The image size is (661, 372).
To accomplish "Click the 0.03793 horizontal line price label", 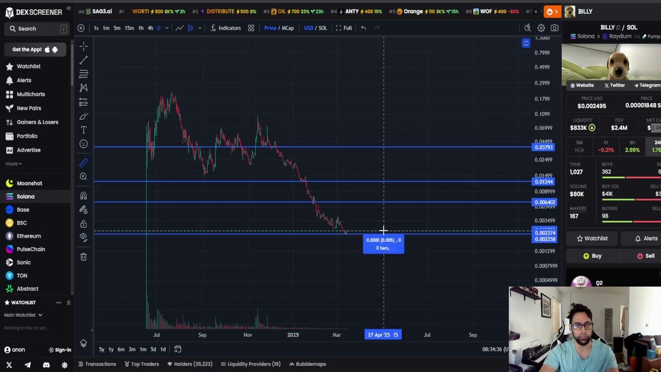I will (544, 148).
